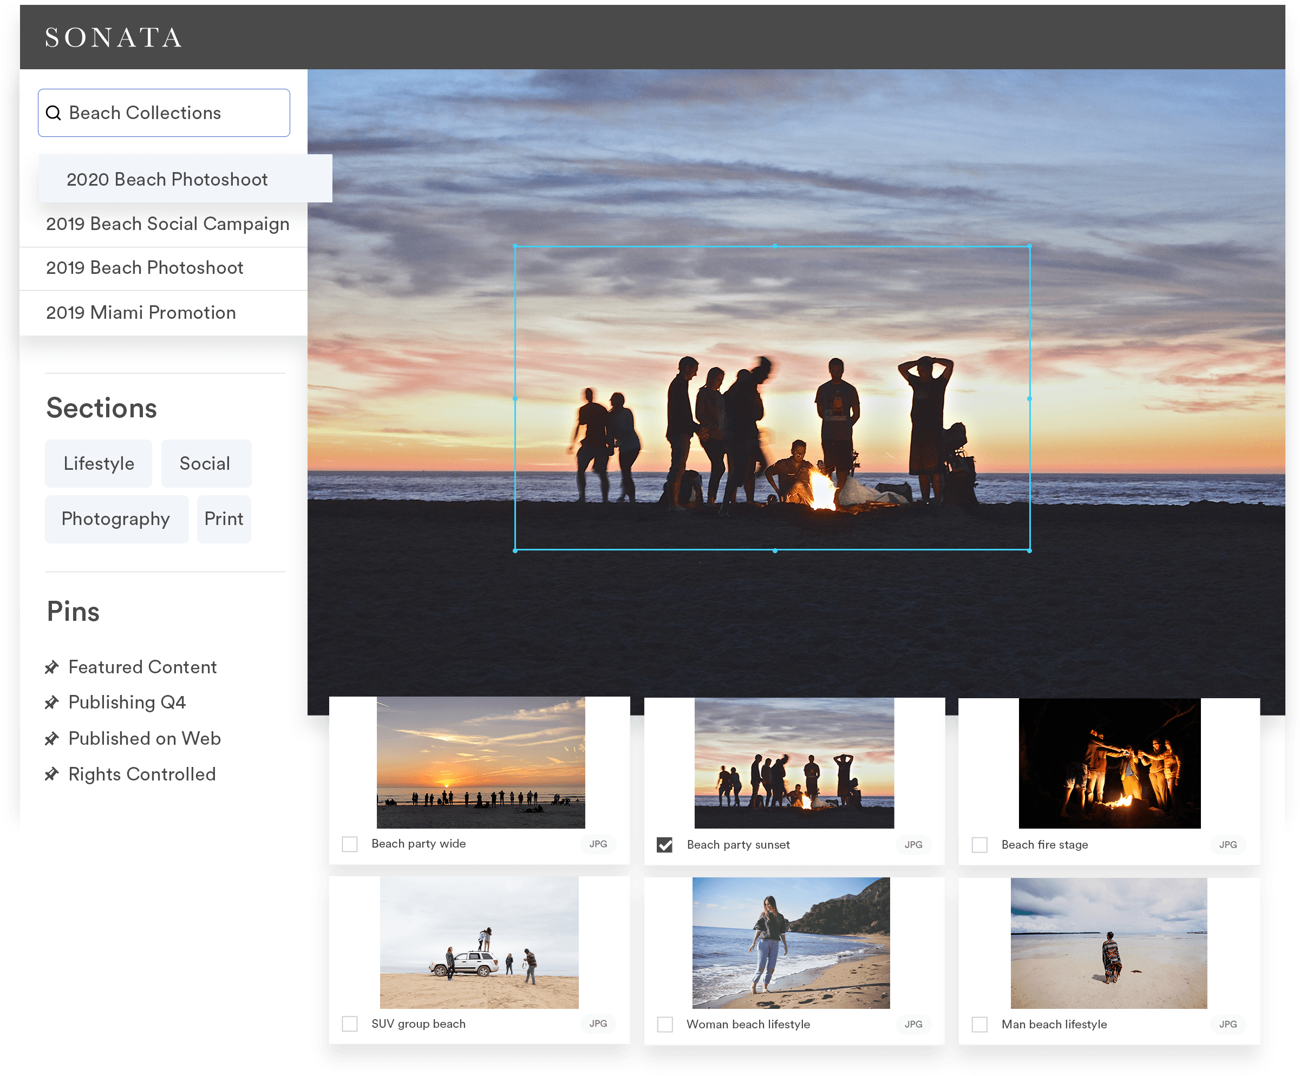Image resolution: width=1300 pixels, height=1076 pixels.
Task: Open the Photography section
Action: pyautogui.click(x=116, y=519)
